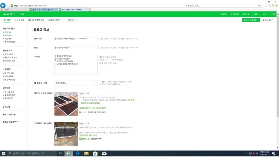279x164 pixels.
Task: Open the browser Tools gear icon
Action: point(273,5)
